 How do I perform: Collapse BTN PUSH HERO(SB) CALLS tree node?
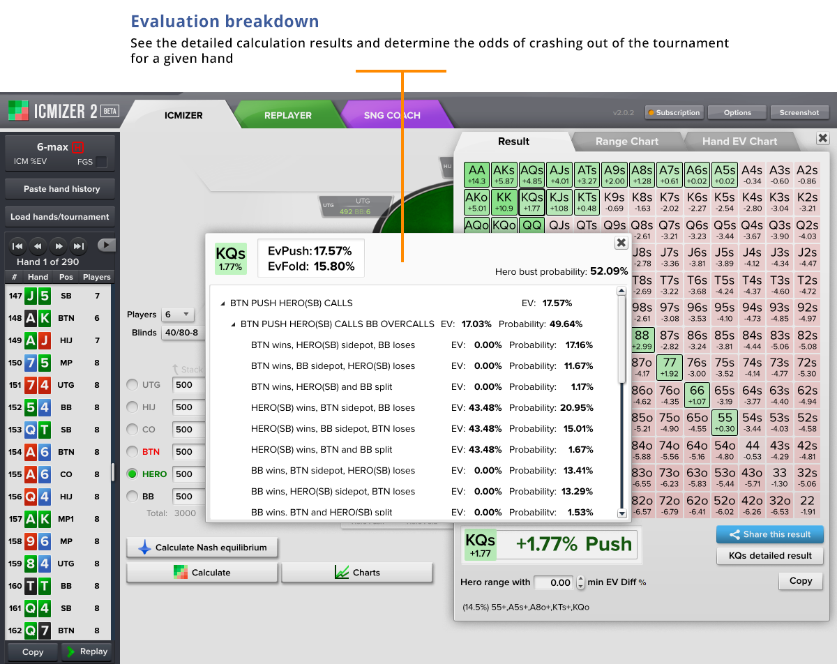coord(223,303)
